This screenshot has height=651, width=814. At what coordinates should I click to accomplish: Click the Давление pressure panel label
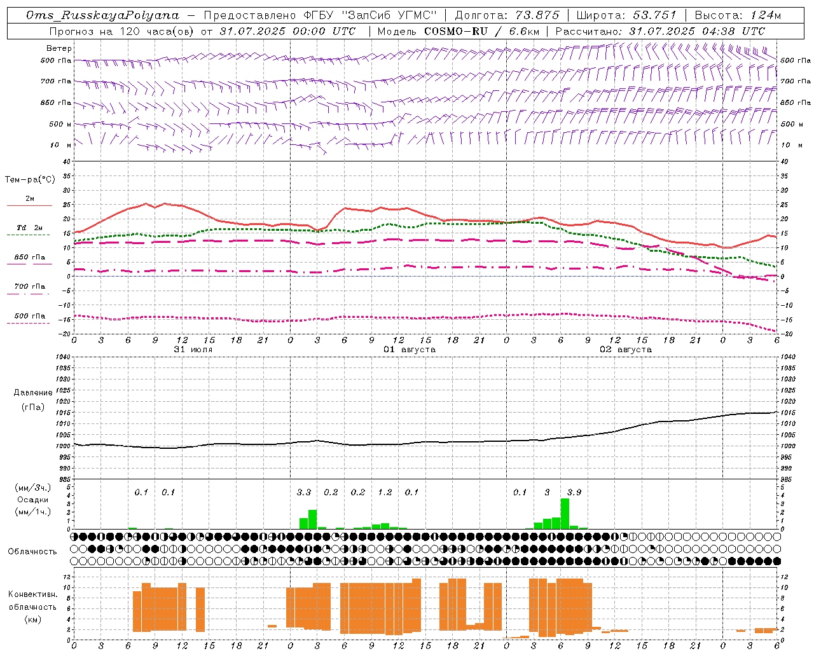click(33, 393)
